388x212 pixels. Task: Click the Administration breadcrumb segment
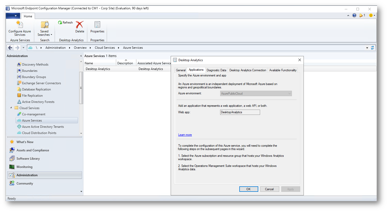pyautogui.click(x=55, y=48)
